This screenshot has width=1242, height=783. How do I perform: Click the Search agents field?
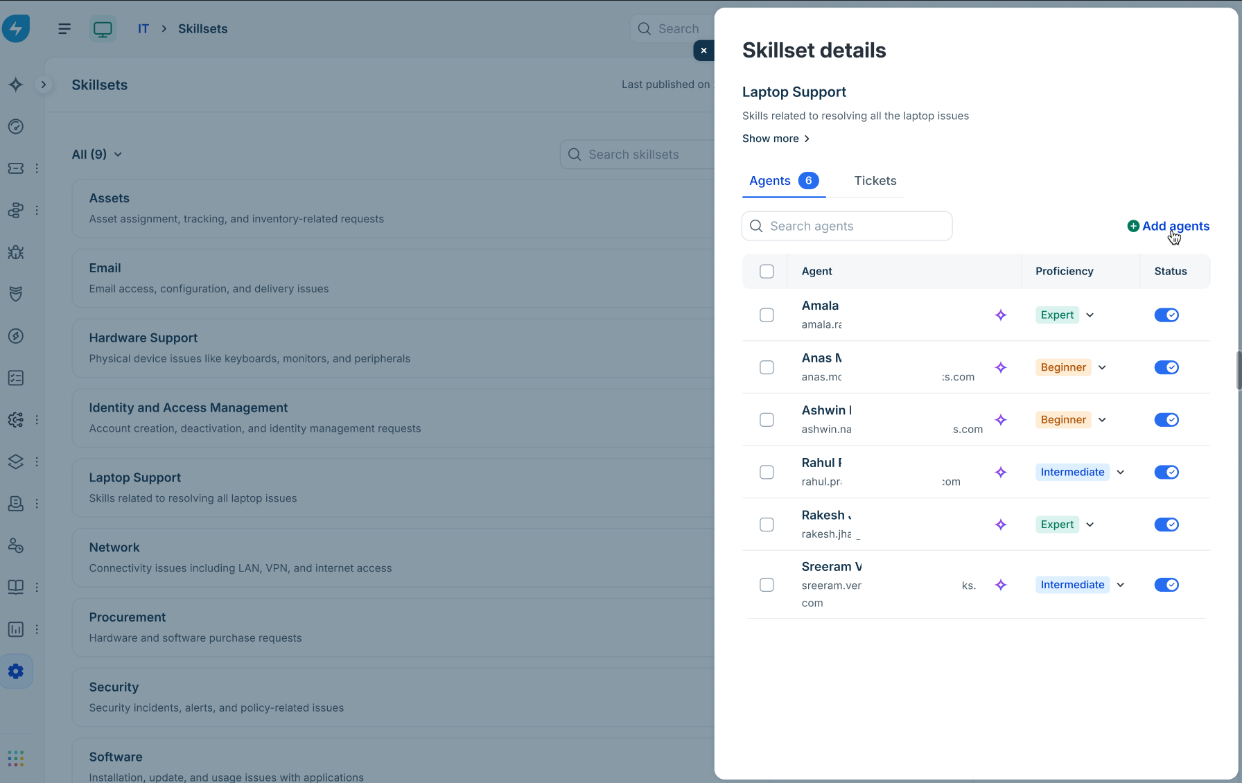pyautogui.click(x=847, y=226)
